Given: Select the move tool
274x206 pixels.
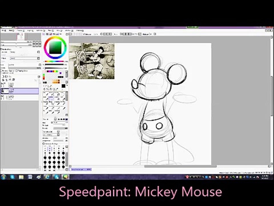Looking at the screenshot, I should click(44, 89).
